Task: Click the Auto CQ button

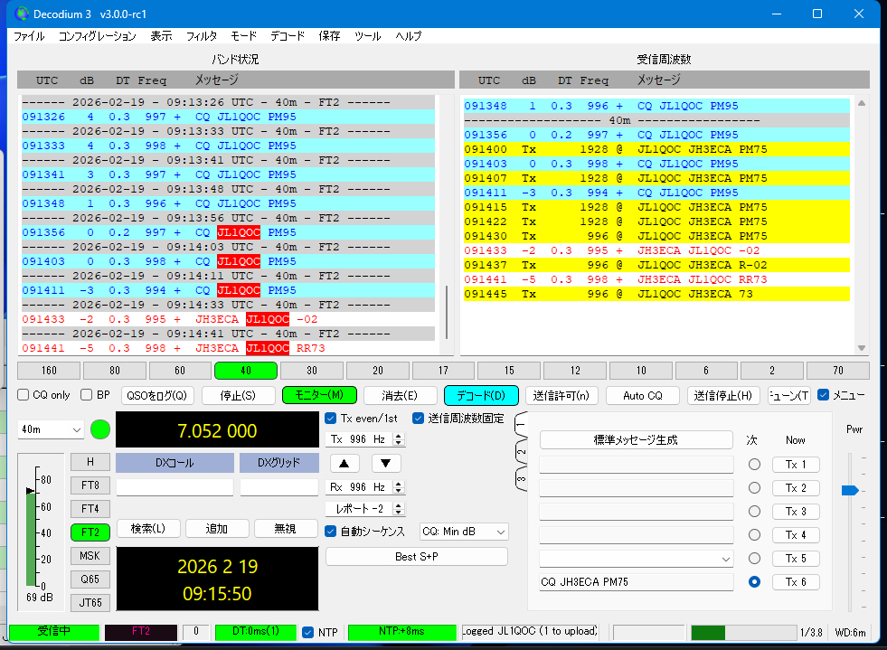Action: [x=643, y=395]
